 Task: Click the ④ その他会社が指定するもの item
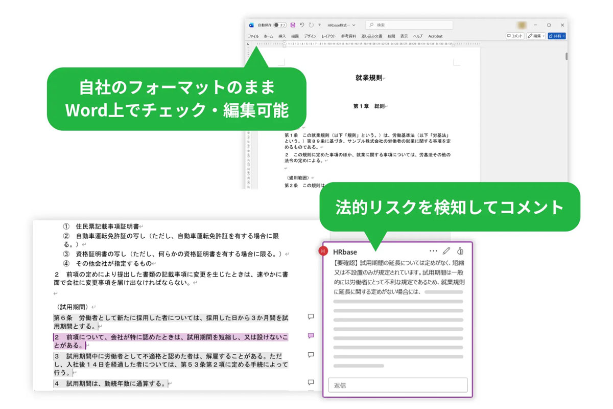[x=107, y=263]
